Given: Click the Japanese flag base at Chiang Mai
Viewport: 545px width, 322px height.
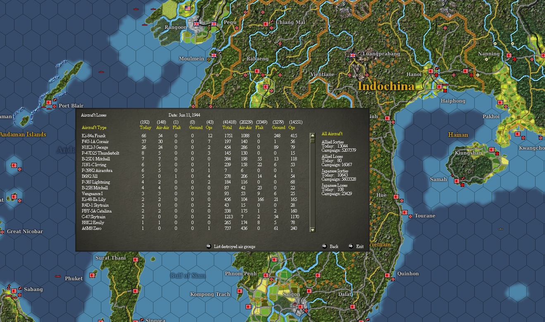Looking at the screenshot, I should [x=266, y=24].
